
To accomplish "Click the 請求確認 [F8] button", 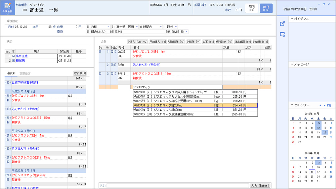I will click(243, 42).
